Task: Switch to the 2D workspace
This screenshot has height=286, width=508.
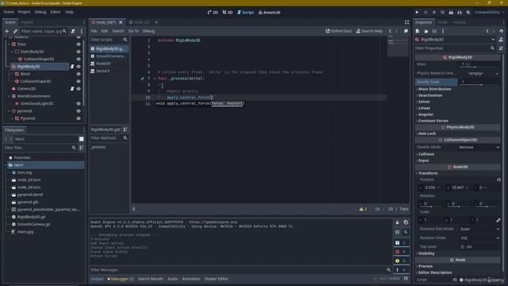Action: pyautogui.click(x=213, y=13)
